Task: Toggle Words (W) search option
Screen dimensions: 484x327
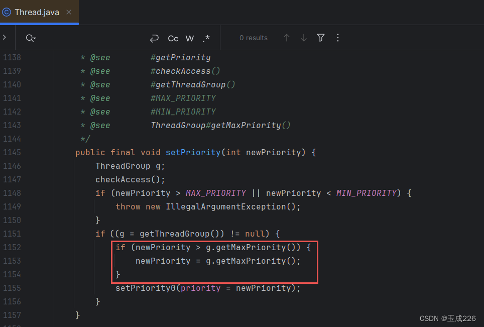Action: (x=189, y=38)
